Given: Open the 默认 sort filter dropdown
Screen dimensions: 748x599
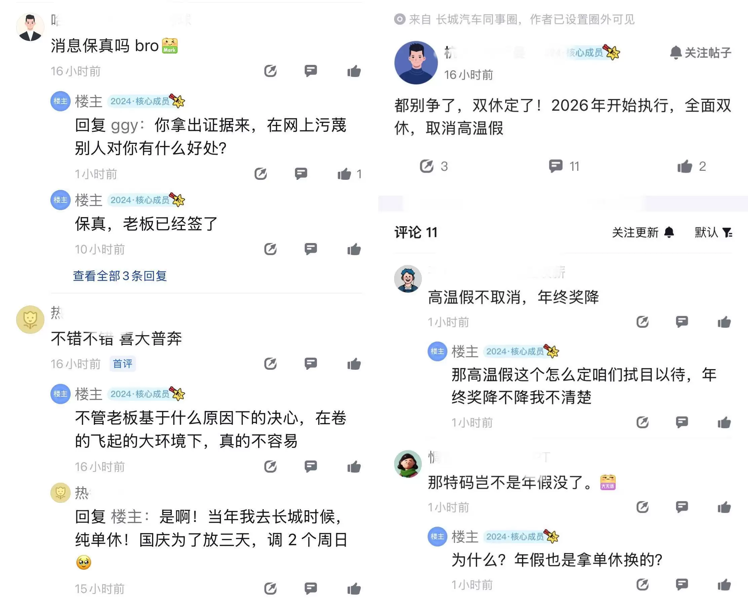Looking at the screenshot, I should point(713,232).
